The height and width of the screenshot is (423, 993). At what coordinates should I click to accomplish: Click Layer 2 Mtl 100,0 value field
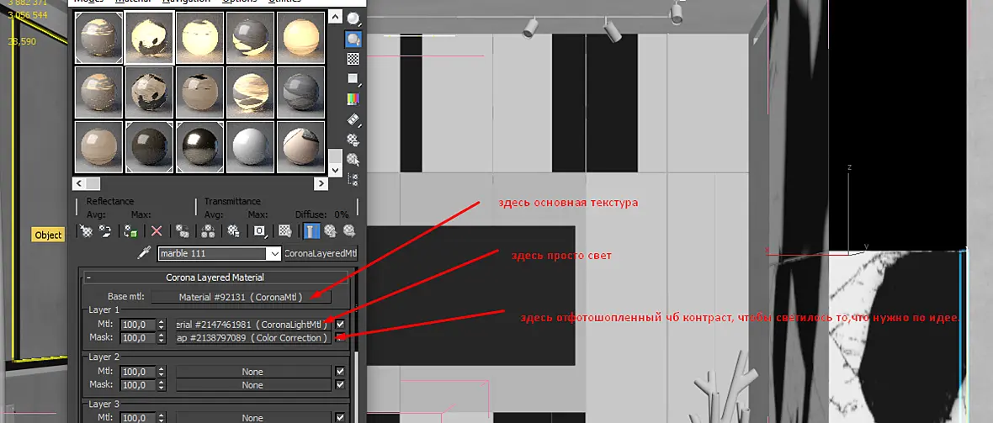click(x=138, y=372)
